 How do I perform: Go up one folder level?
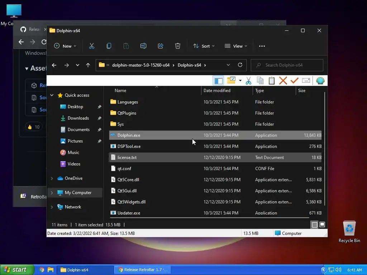pyautogui.click(x=88, y=65)
